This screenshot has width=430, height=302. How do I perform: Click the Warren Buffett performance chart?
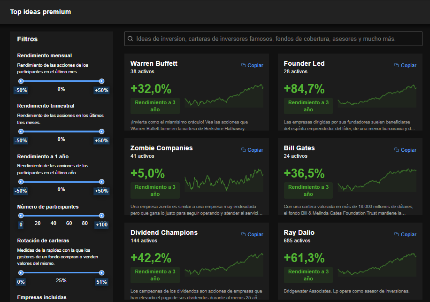[x=224, y=95]
